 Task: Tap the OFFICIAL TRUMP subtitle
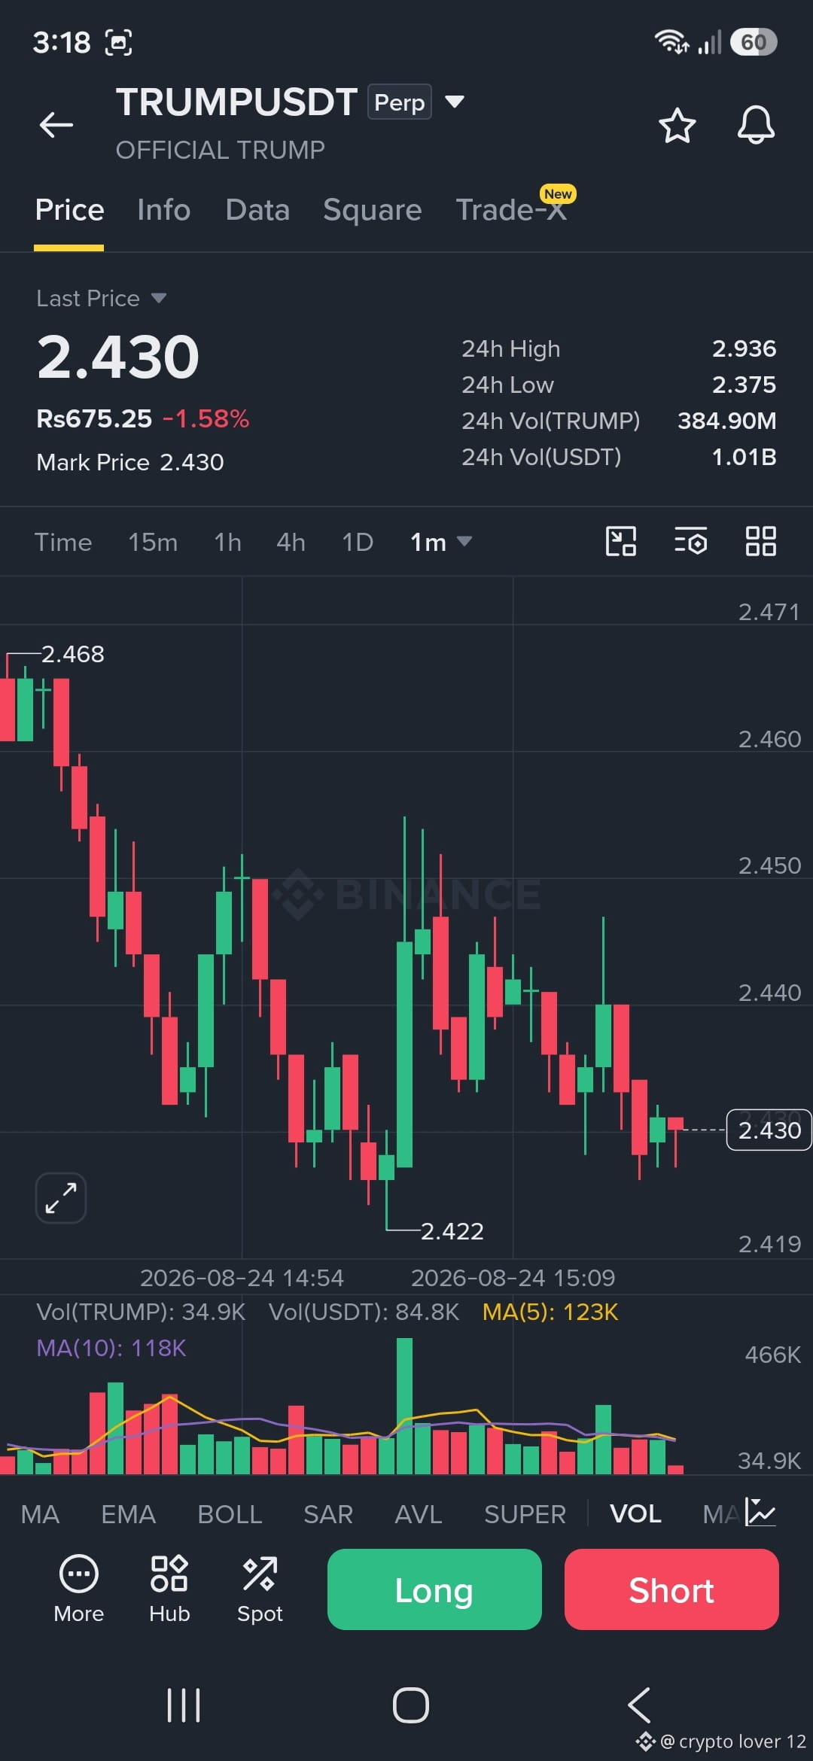221,150
